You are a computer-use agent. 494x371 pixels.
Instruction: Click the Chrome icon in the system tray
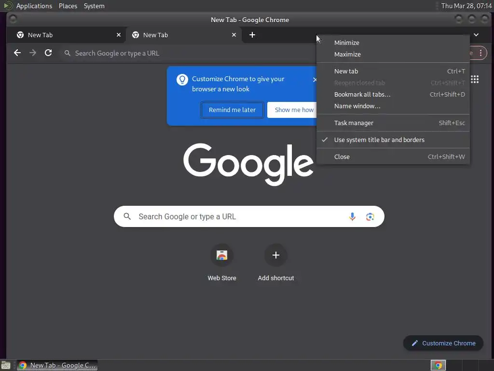[438, 365]
